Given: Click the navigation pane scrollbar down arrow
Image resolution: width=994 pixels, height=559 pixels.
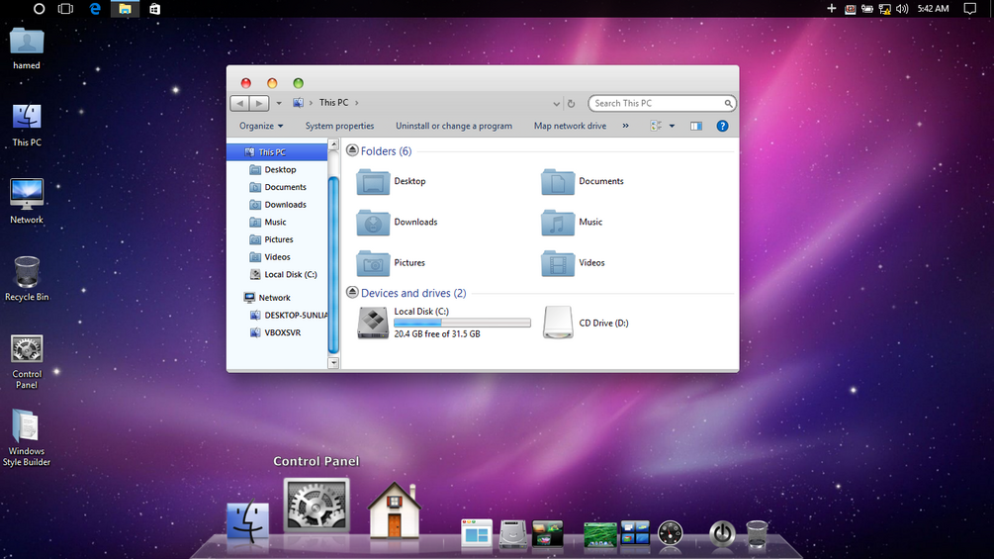Looking at the screenshot, I should (x=333, y=363).
